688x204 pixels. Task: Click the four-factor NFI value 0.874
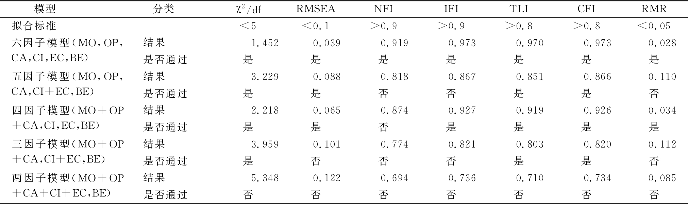click(x=395, y=110)
